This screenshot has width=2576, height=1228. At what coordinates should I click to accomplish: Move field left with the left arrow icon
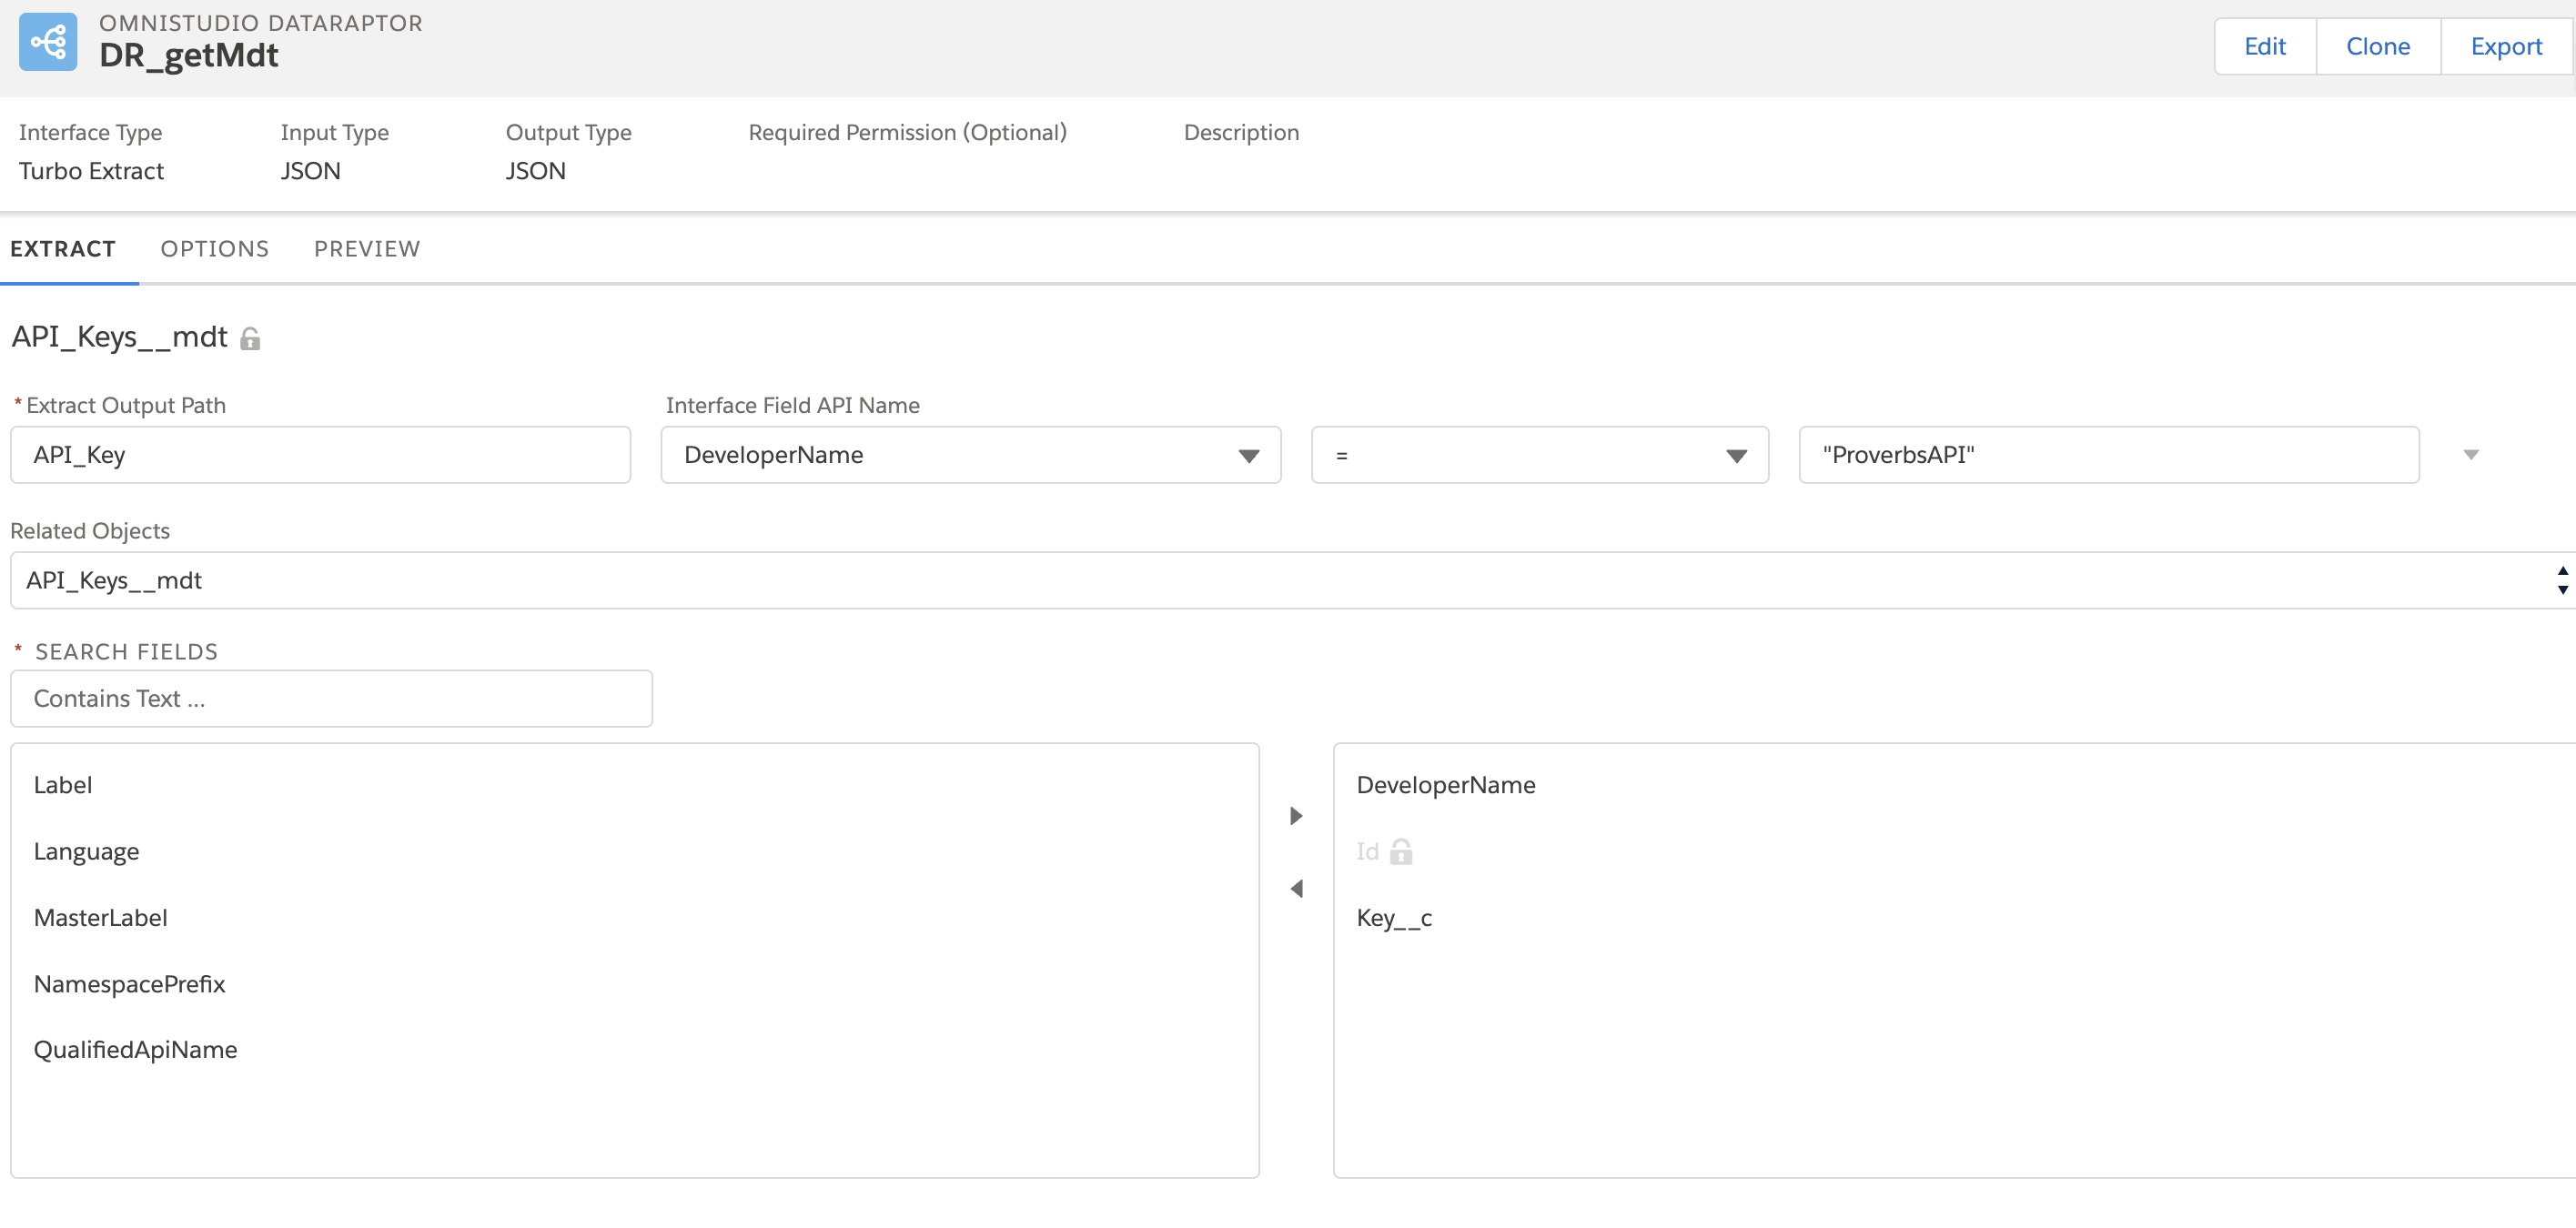(1296, 888)
